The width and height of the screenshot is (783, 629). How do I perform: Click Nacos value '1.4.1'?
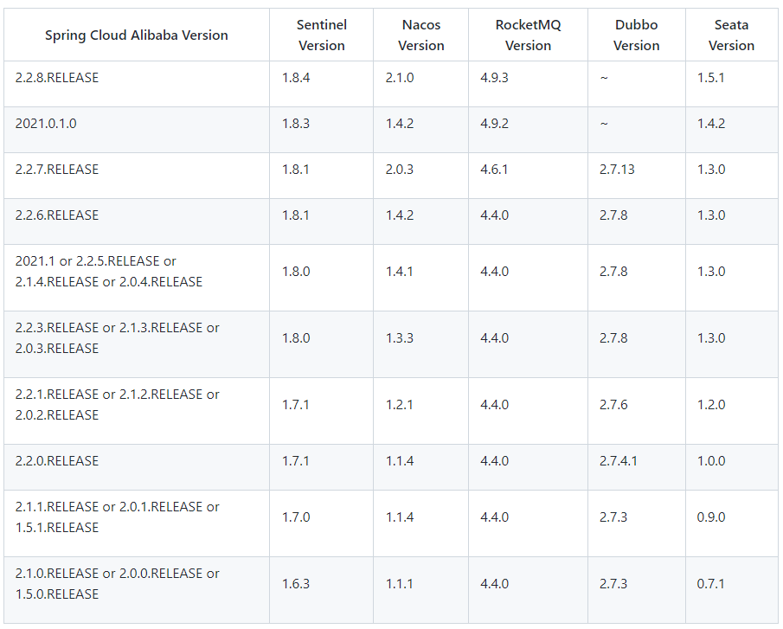click(399, 272)
